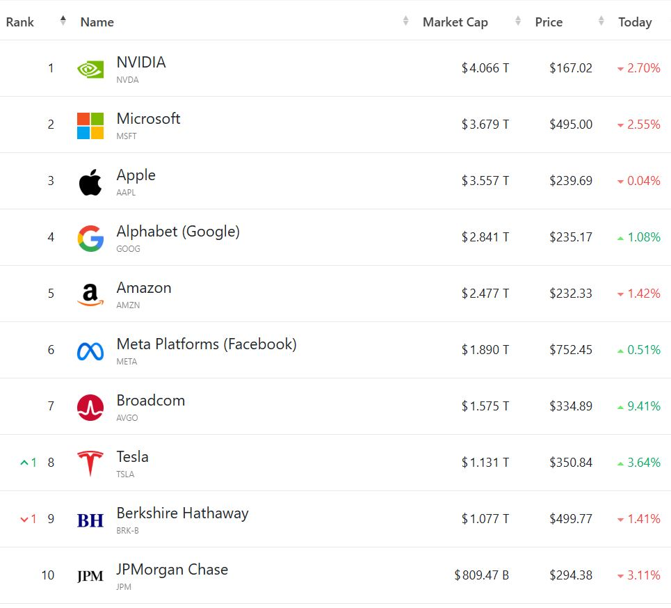This screenshot has height=608, width=671.
Task: Sort table by Rank arrows
Action: click(x=63, y=21)
